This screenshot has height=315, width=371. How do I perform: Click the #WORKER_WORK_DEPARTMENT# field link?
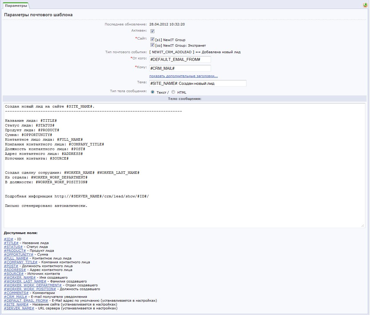coord(33,285)
